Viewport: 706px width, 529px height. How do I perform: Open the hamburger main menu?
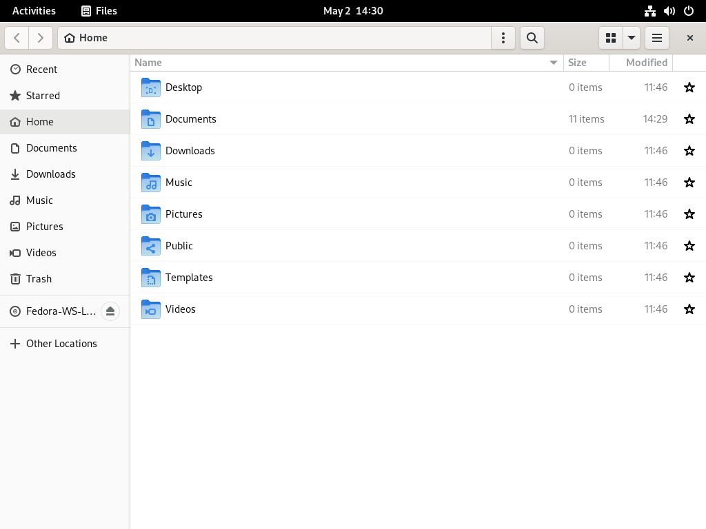point(657,38)
